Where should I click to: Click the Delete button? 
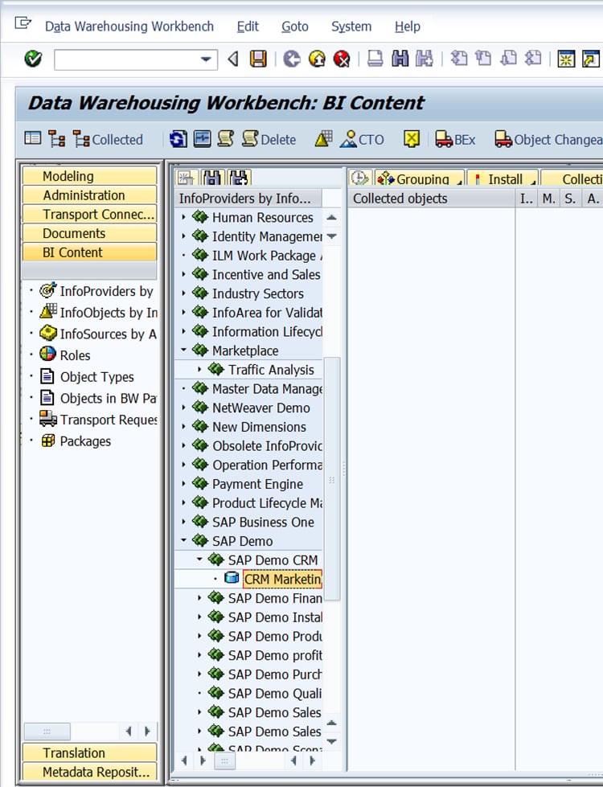click(269, 139)
